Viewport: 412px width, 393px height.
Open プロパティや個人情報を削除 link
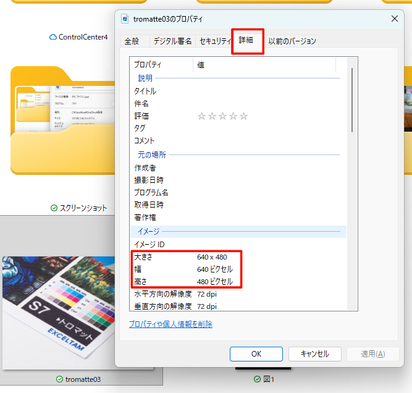pos(170,324)
